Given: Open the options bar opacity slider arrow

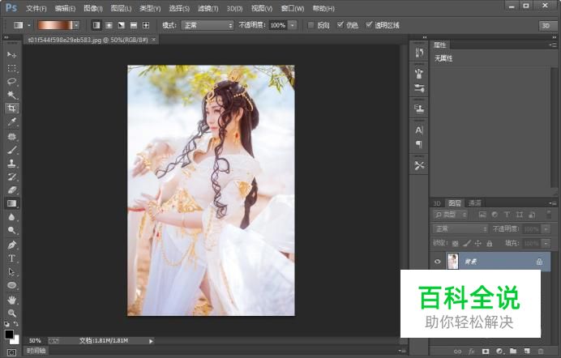Looking at the screenshot, I should point(293,25).
